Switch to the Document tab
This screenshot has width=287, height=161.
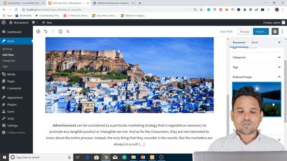[239, 42]
